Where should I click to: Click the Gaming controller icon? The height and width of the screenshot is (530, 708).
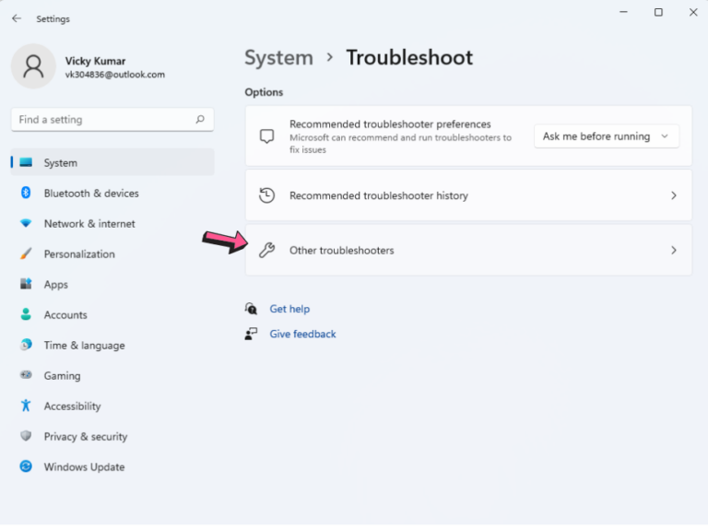pos(26,375)
